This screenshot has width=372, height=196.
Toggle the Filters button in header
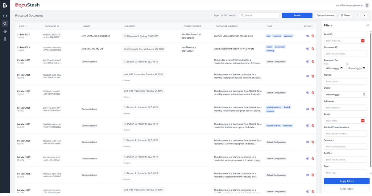[345, 15]
